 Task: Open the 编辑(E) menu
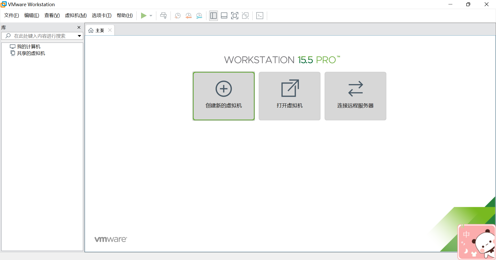(x=32, y=15)
